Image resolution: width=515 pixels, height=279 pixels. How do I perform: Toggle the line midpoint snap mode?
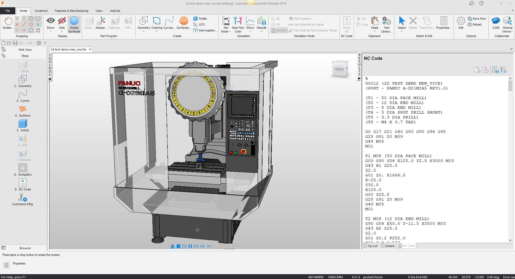24,24
